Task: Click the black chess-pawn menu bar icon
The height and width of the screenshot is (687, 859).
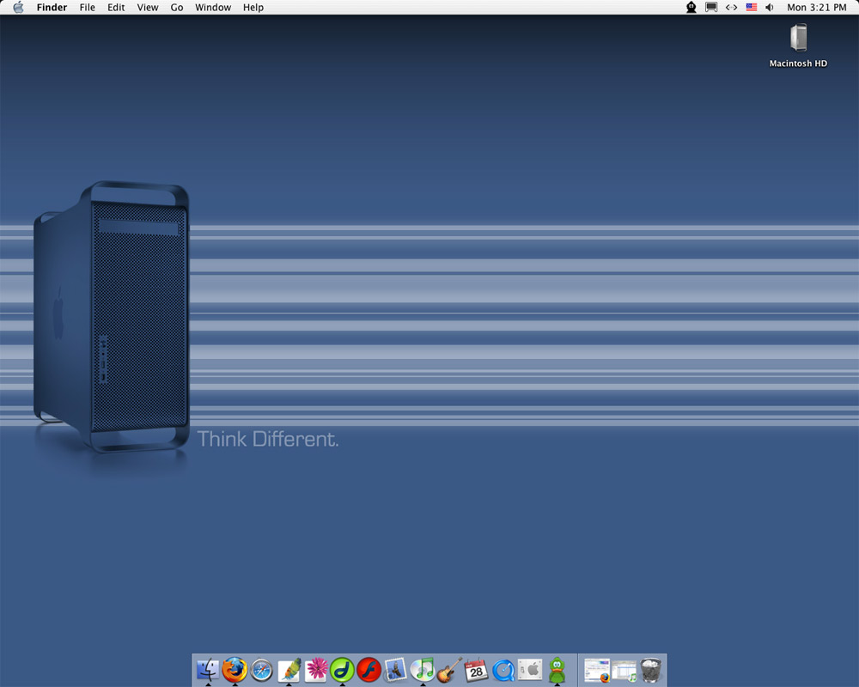Action: coord(691,7)
